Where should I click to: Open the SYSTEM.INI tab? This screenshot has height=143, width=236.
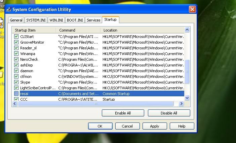pos(36,20)
